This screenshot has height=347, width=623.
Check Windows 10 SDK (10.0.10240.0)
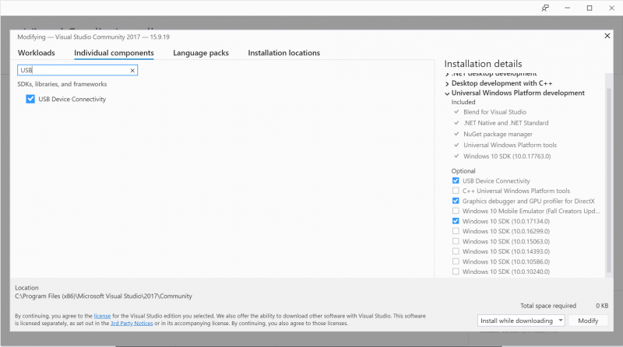point(456,272)
